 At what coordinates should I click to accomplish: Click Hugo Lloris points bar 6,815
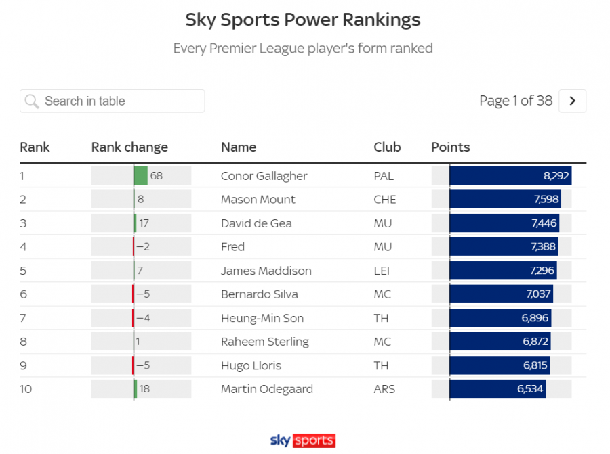pyautogui.click(x=500, y=365)
